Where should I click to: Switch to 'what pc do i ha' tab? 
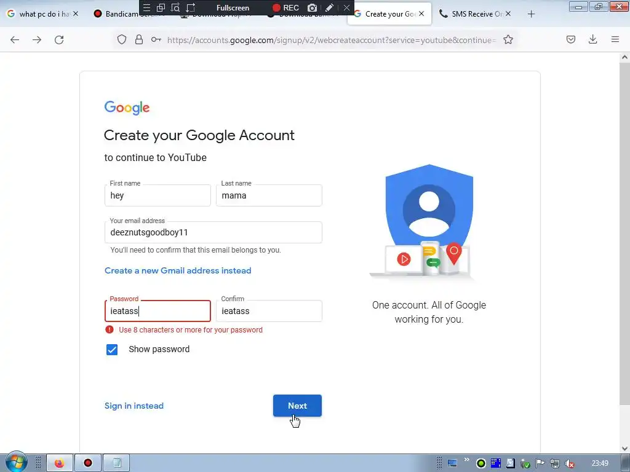click(x=42, y=14)
